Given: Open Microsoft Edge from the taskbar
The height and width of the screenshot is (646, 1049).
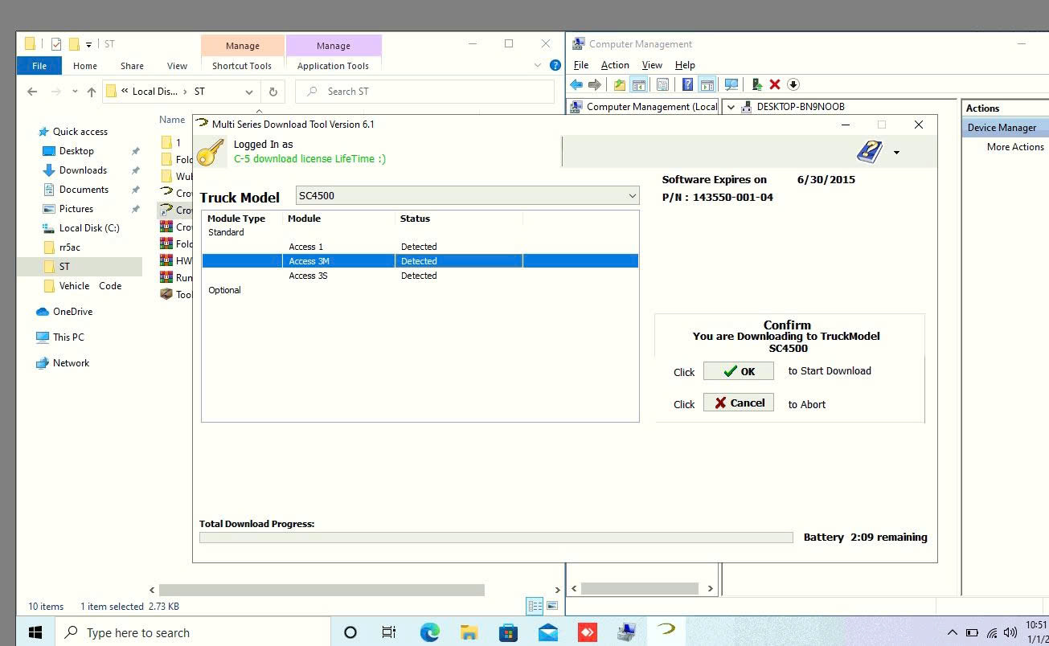Looking at the screenshot, I should [429, 632].
